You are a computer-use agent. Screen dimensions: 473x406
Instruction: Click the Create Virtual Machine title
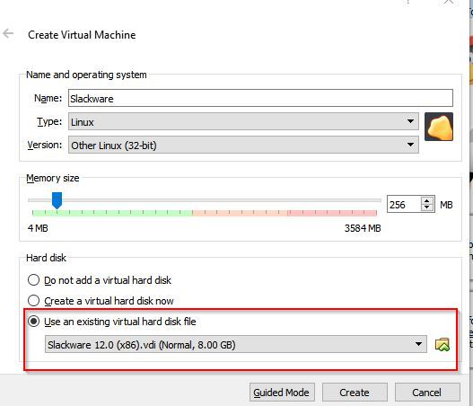click(x=82, y=35)
